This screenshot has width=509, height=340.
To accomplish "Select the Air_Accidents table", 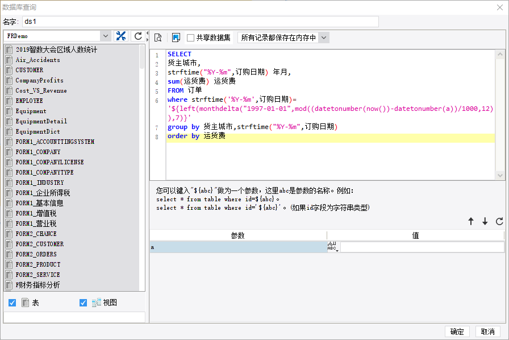I will click(37, 60).
